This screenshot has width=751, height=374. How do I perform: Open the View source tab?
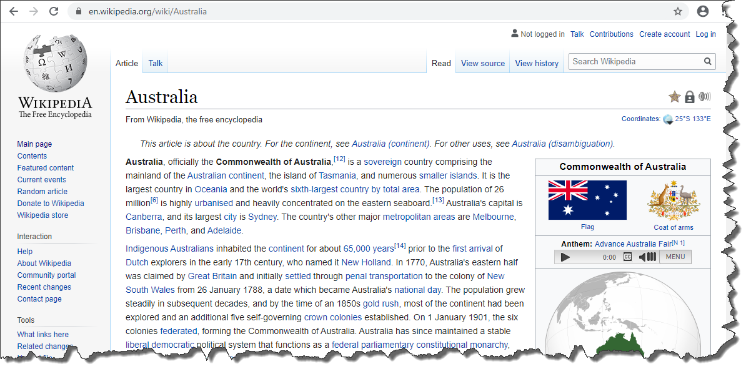click(x=482, y=63)
